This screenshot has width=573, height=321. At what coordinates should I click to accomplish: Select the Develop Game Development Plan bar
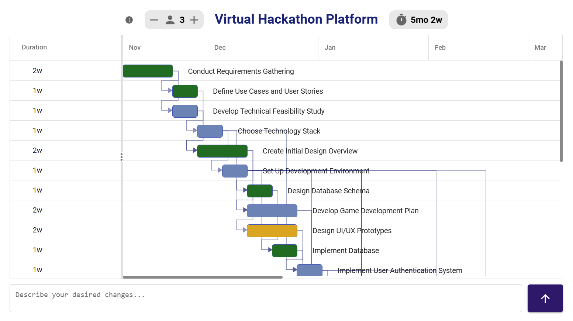coord(272,211)
